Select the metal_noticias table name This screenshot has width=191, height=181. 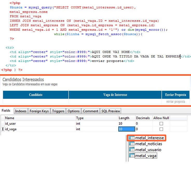pyautogui.click(x=148, y=144)
